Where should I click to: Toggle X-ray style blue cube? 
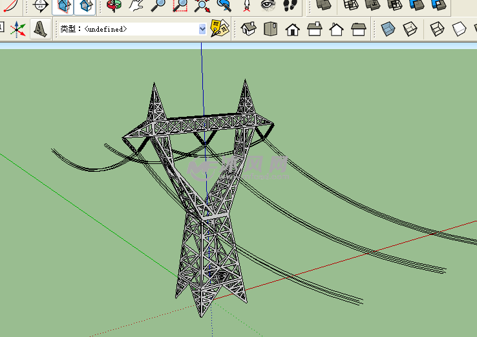(x=388, y=29)
